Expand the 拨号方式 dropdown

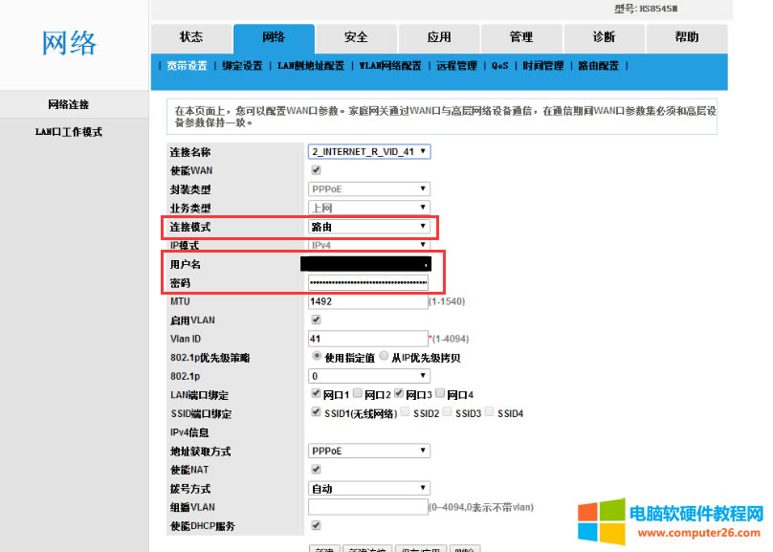pyautogui.click(x=368, y=488)
